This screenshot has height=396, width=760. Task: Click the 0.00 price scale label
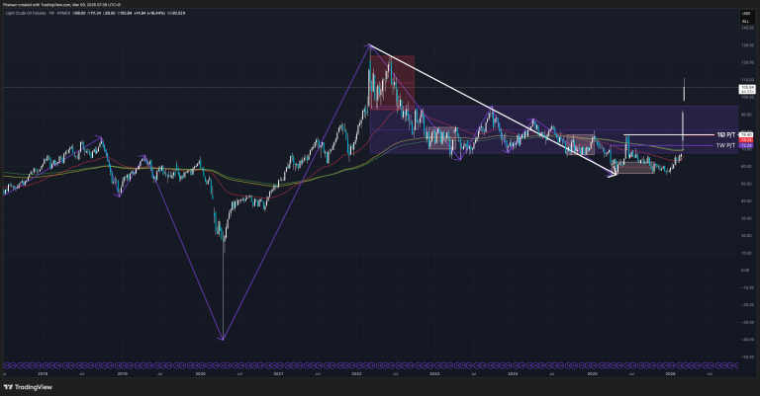point(747,271)
